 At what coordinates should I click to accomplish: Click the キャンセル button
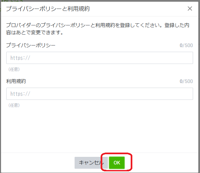click(x=91, y=163)
